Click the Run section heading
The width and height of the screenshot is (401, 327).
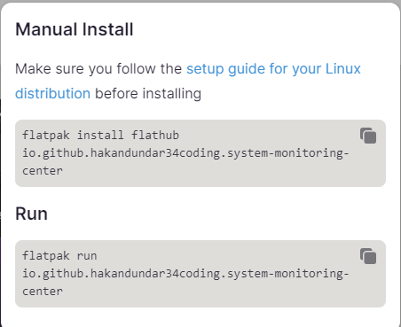point(31,214)
